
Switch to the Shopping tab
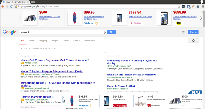tap(43, 41)
